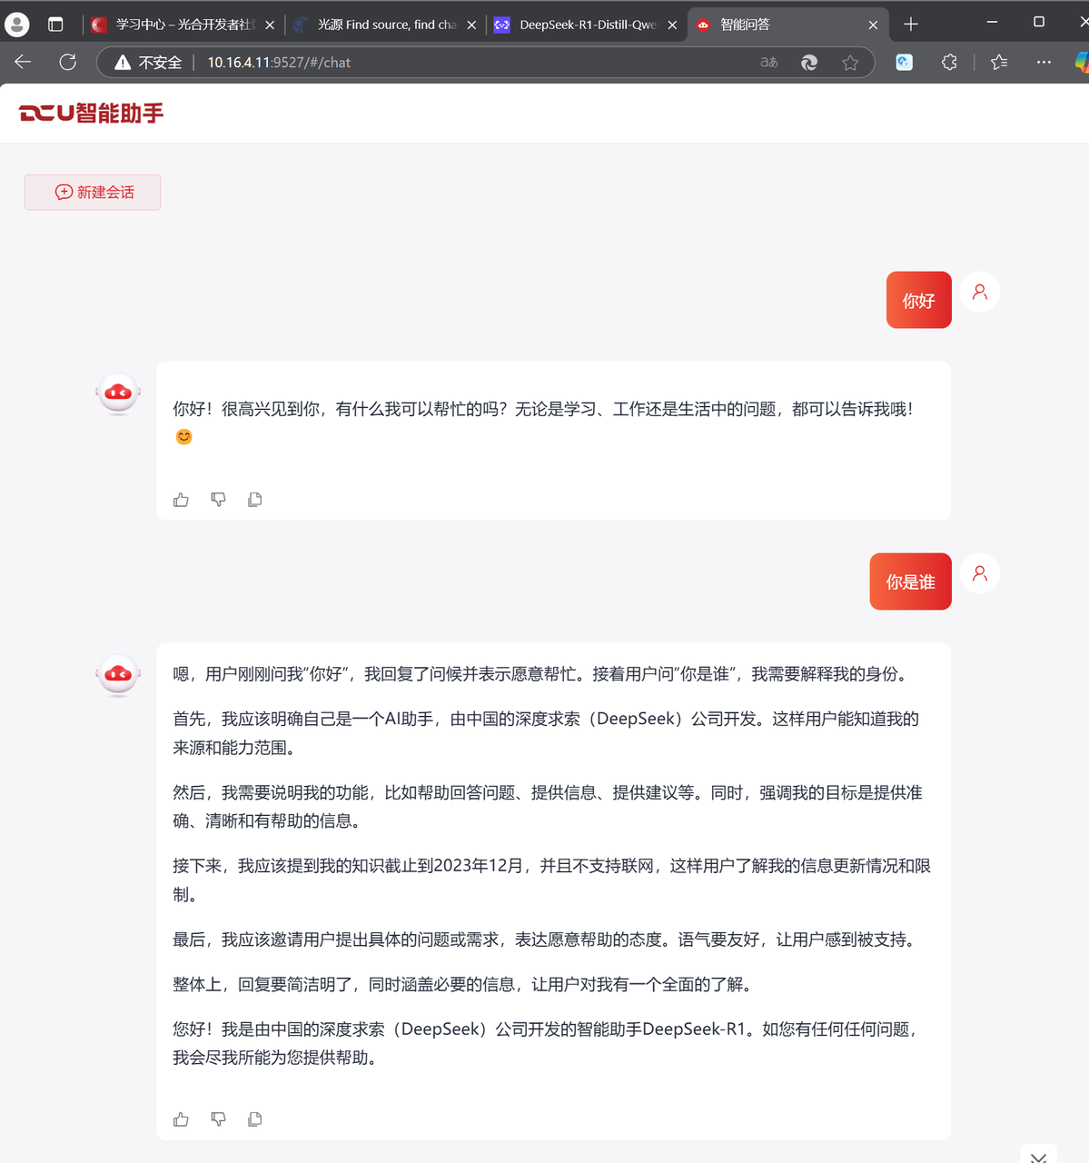
Task: Select the 智能问答 browser tab
Action: point(787,25)
